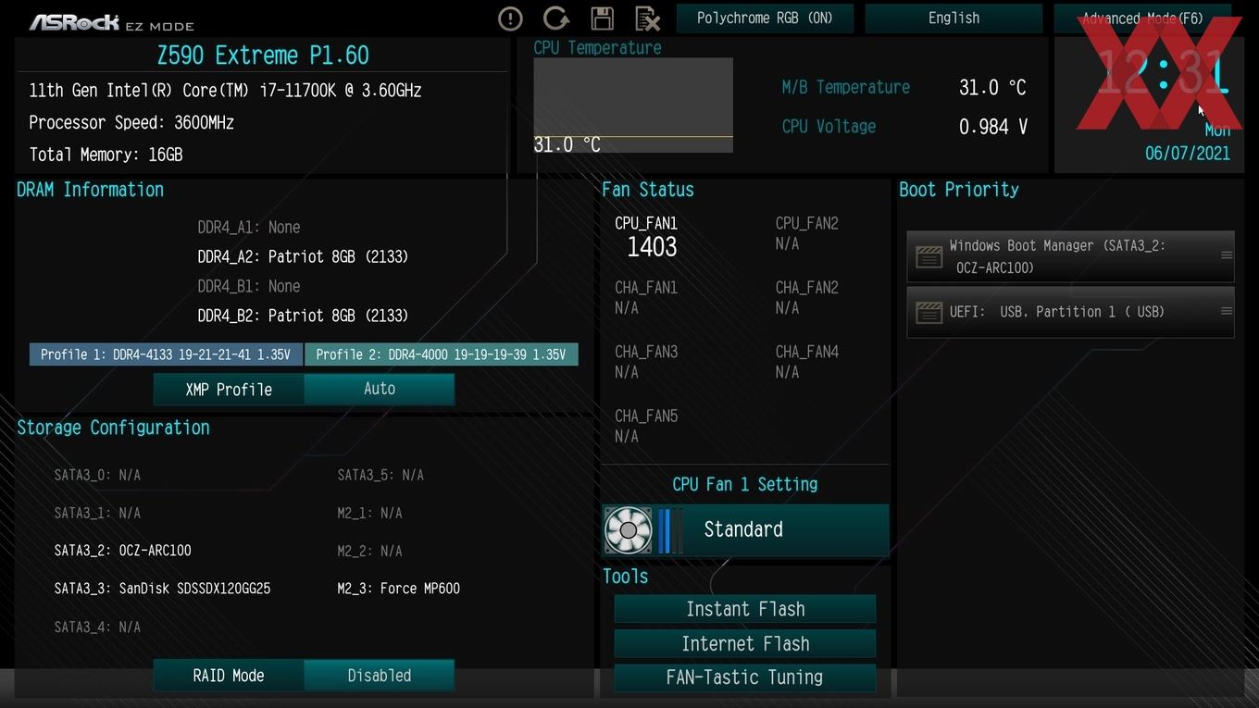Grab the handle on Windows Boot Manager entry

pyautogui.click(x=1227, y=255)
